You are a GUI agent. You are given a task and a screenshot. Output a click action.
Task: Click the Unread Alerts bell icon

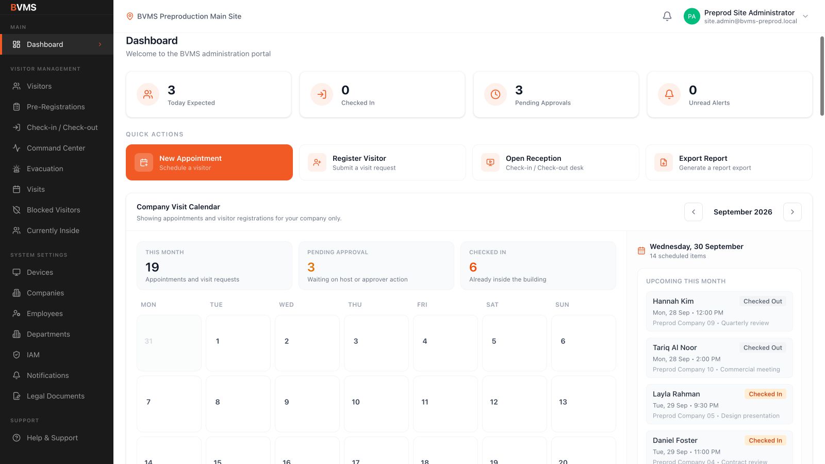click(x=669, y=94)
